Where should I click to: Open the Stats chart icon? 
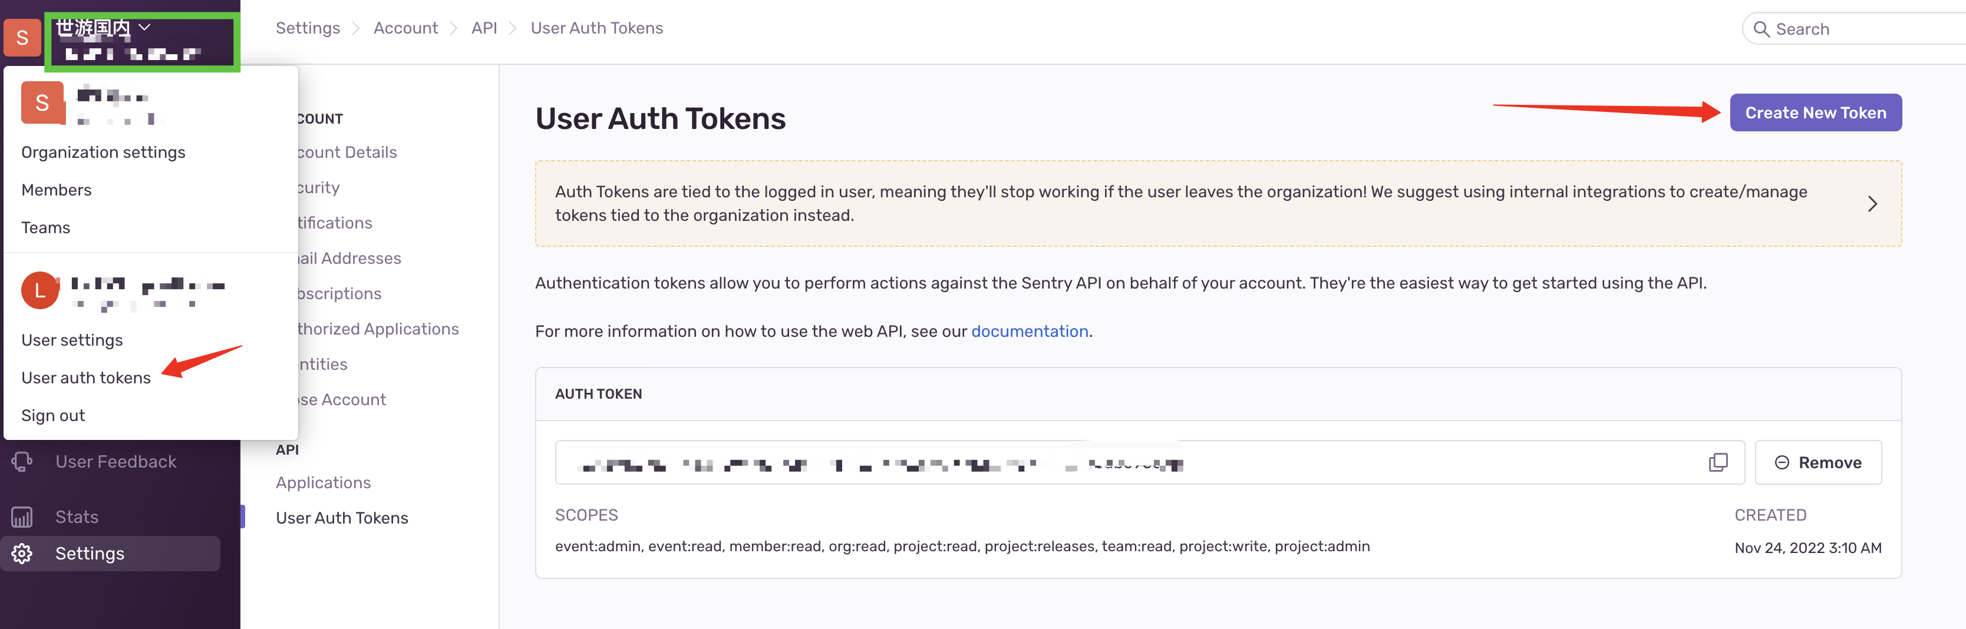coord(22,517)
